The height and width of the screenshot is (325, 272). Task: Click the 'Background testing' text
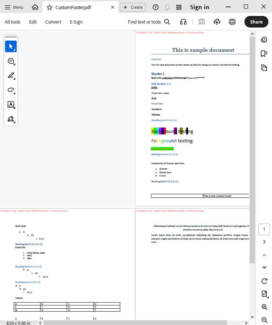click(172, 131)
